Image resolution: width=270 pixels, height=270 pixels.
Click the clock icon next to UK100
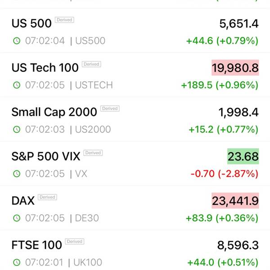click(17, 262)
